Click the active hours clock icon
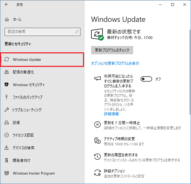The image size is (191, 184). pos(98,140)
